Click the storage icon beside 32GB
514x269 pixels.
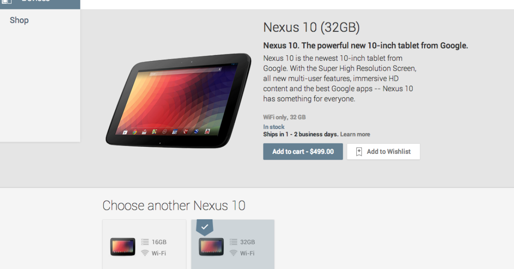coord(233,242)
